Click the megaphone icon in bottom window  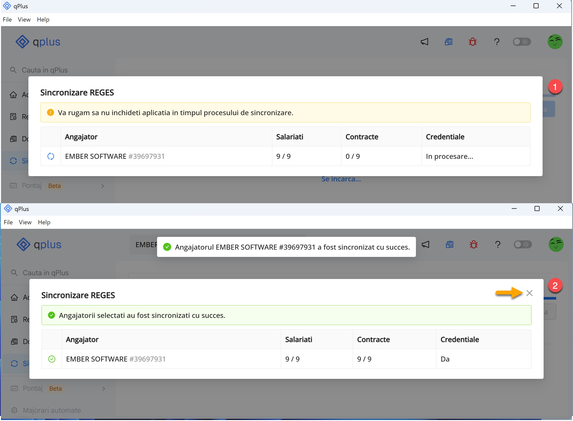coord(425,244)
